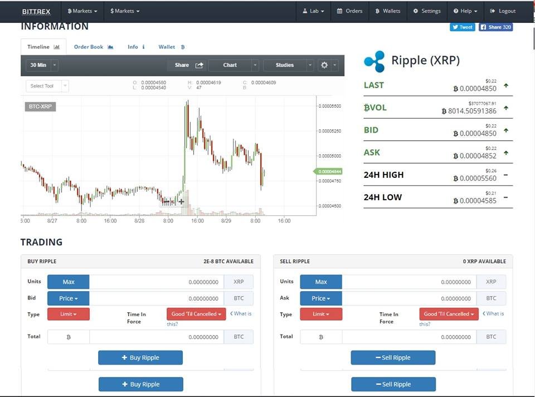Open the Price dropdown in Buy Ripple Bid row
535x397 pixels.
coord(68,298)
